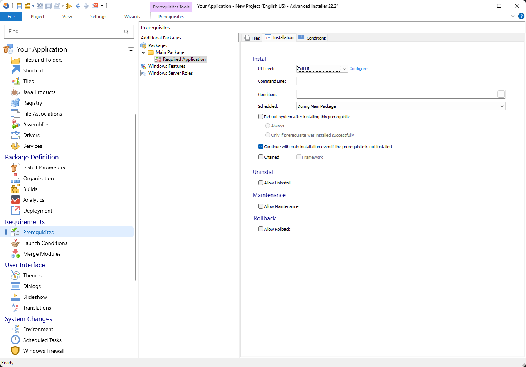
Task: Select the Windows Server Roles tree item
Action: tap(170, 73)
